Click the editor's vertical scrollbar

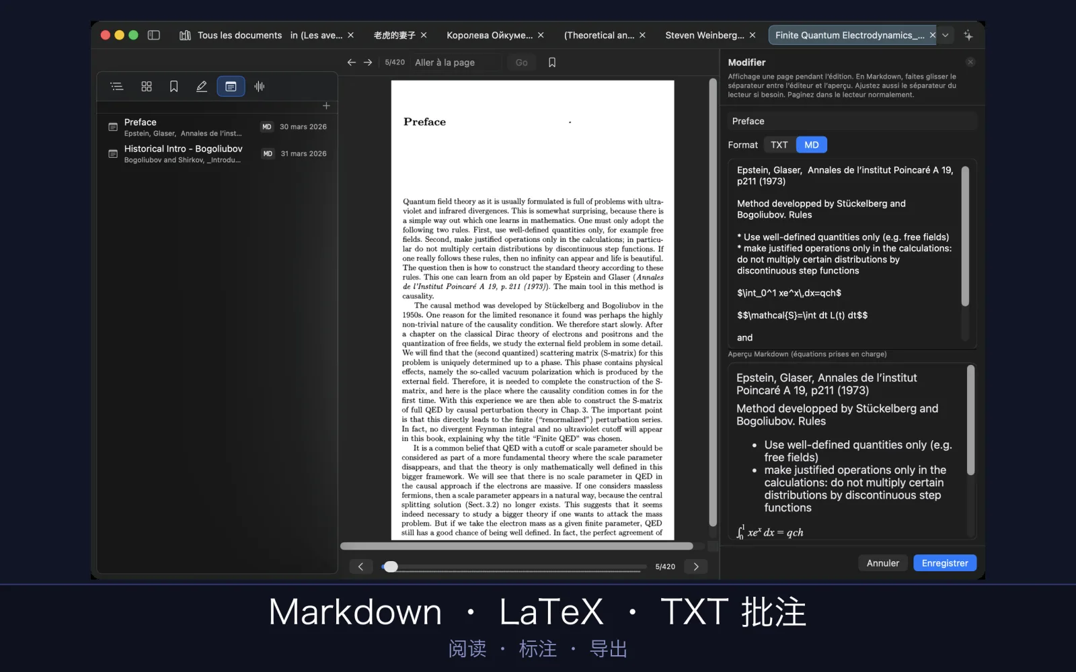pos(965,237)
